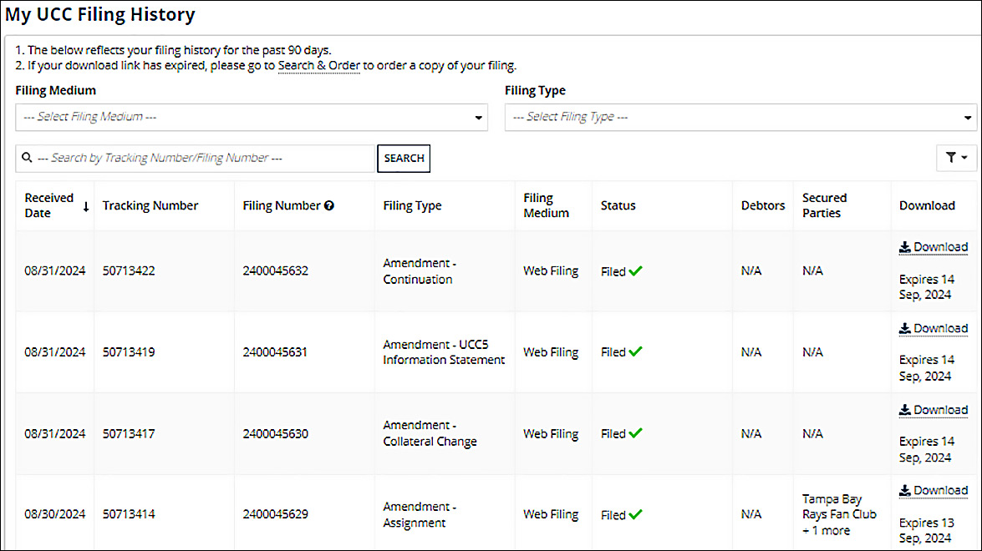Image resolution: width=982 pixels, height=551 pixels.
Task: Focus the Tracking Number/Filing Number search field
Action: [201, 158]
